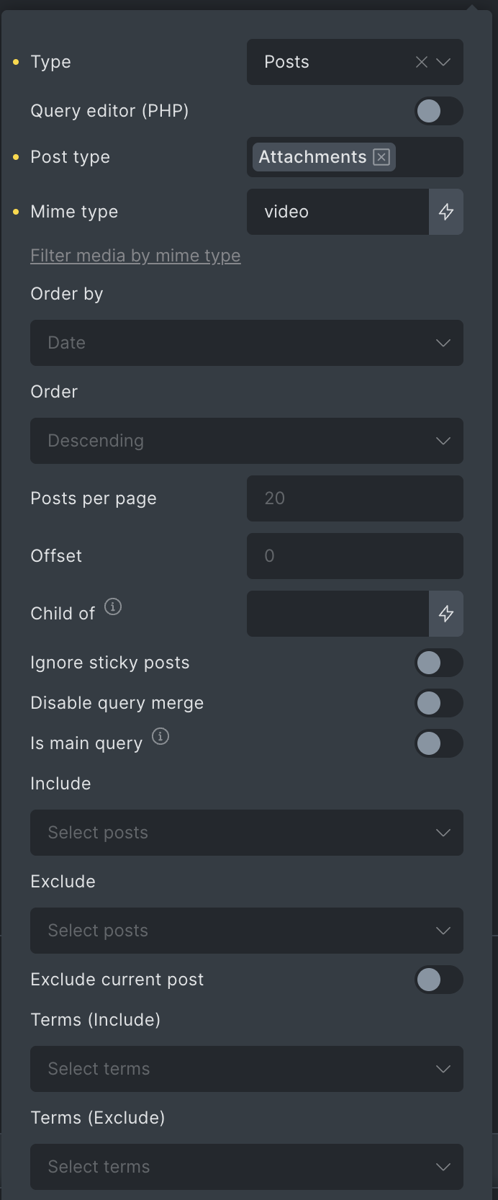Click the Offset input field

tap(355, 556)
